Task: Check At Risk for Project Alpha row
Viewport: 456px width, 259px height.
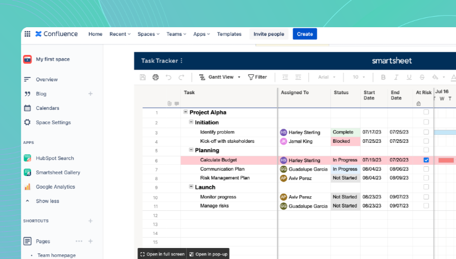Action: pos(426,112)
